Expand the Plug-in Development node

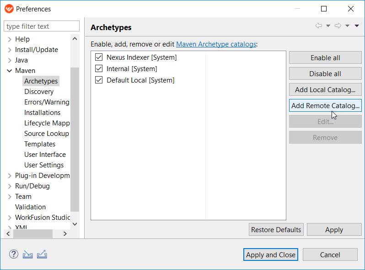(10, 176)
